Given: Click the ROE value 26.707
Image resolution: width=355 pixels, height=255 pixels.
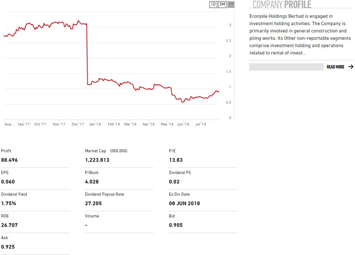Looking at the screenshot, I should [x=9, y=225].
